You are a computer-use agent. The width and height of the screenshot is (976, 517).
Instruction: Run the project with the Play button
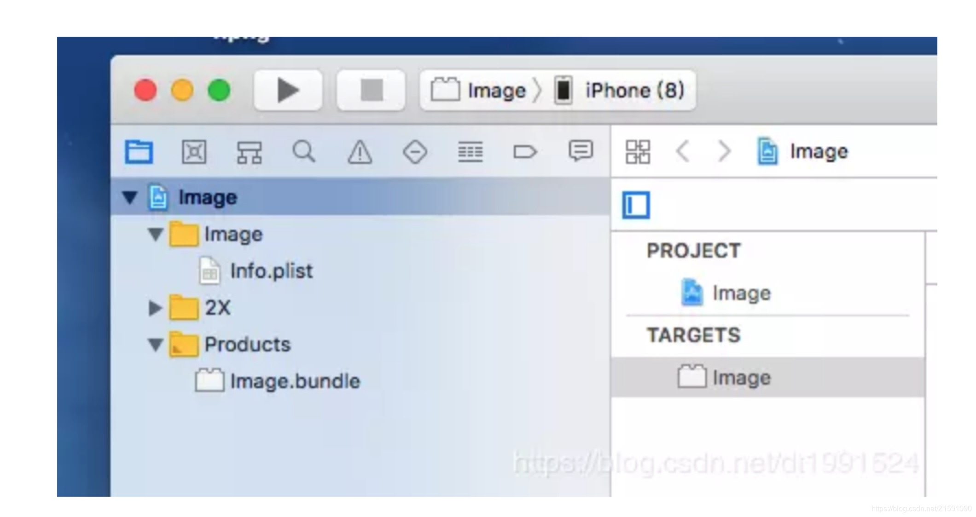[x=288, y=90]
